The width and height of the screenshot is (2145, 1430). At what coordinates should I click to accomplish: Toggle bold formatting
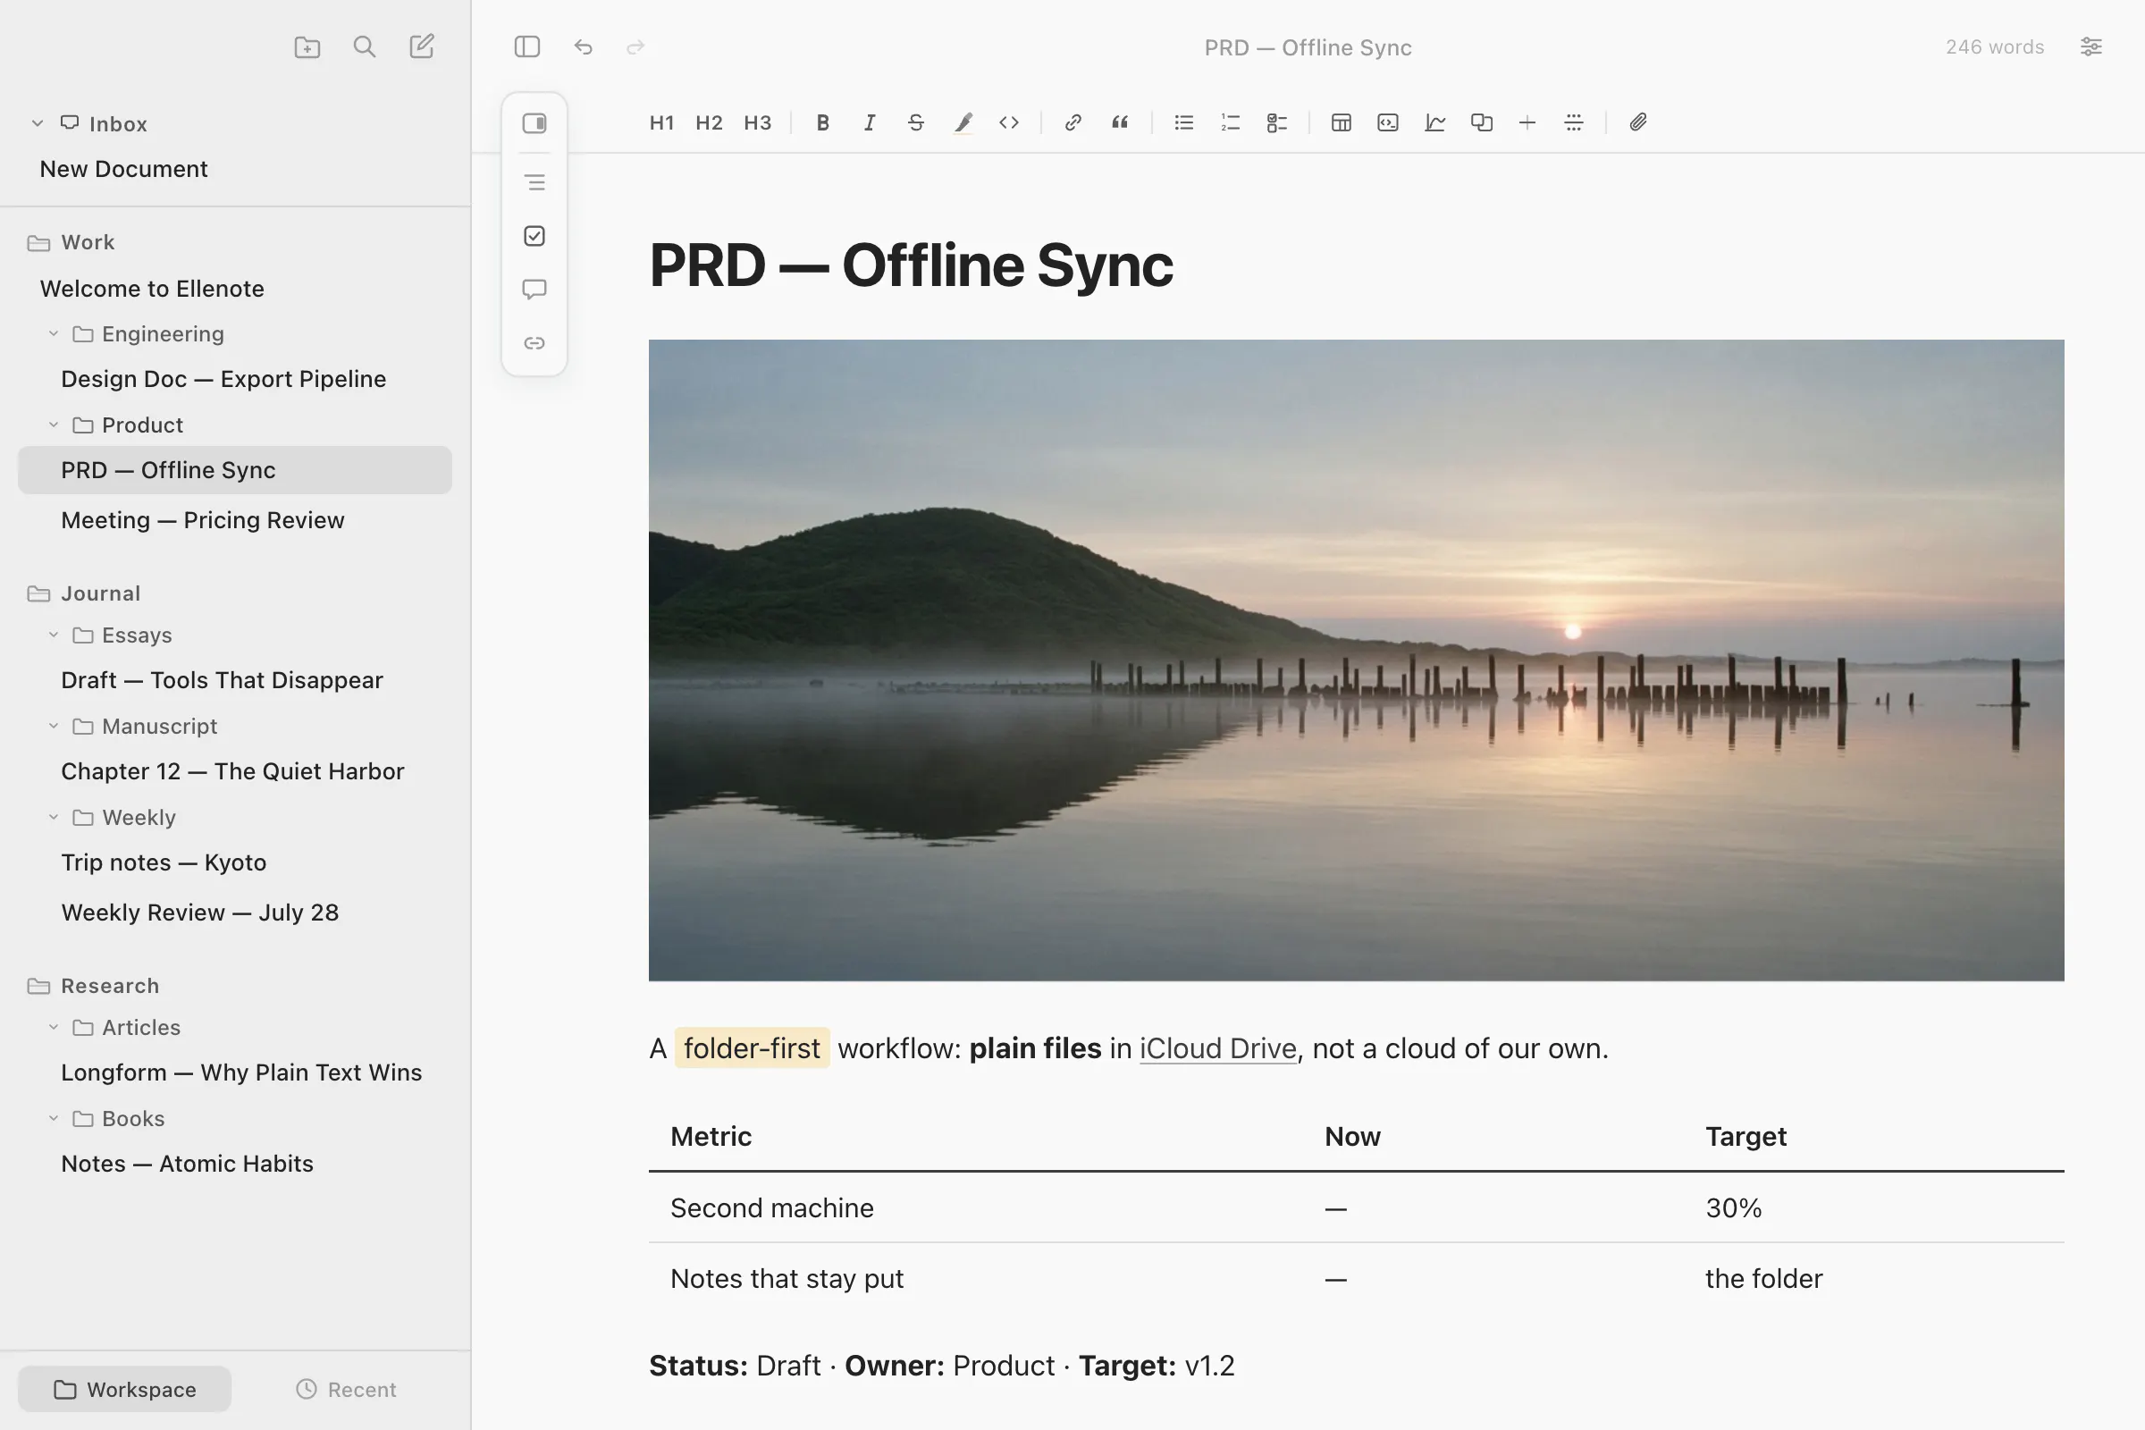tap(822, 122)
